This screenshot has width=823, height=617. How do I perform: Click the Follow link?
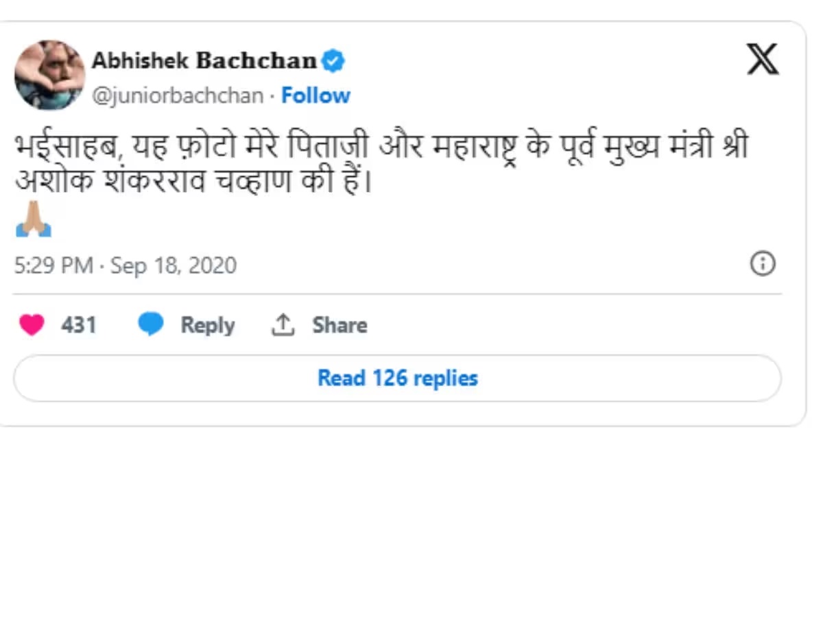click(x=315, y=95)
